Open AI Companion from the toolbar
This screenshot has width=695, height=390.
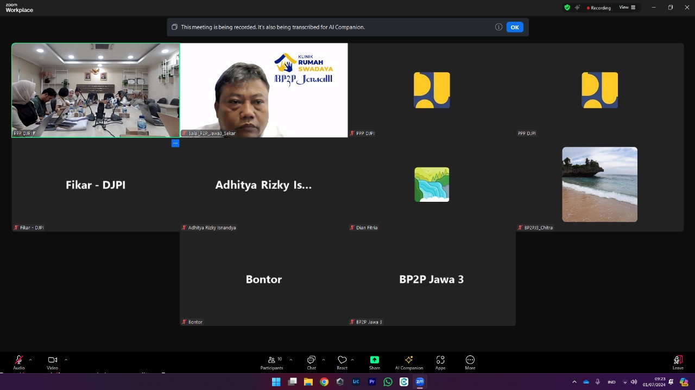click(409, 362)
